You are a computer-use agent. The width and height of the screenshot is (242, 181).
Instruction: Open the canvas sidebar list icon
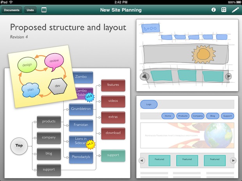point(44,10)
